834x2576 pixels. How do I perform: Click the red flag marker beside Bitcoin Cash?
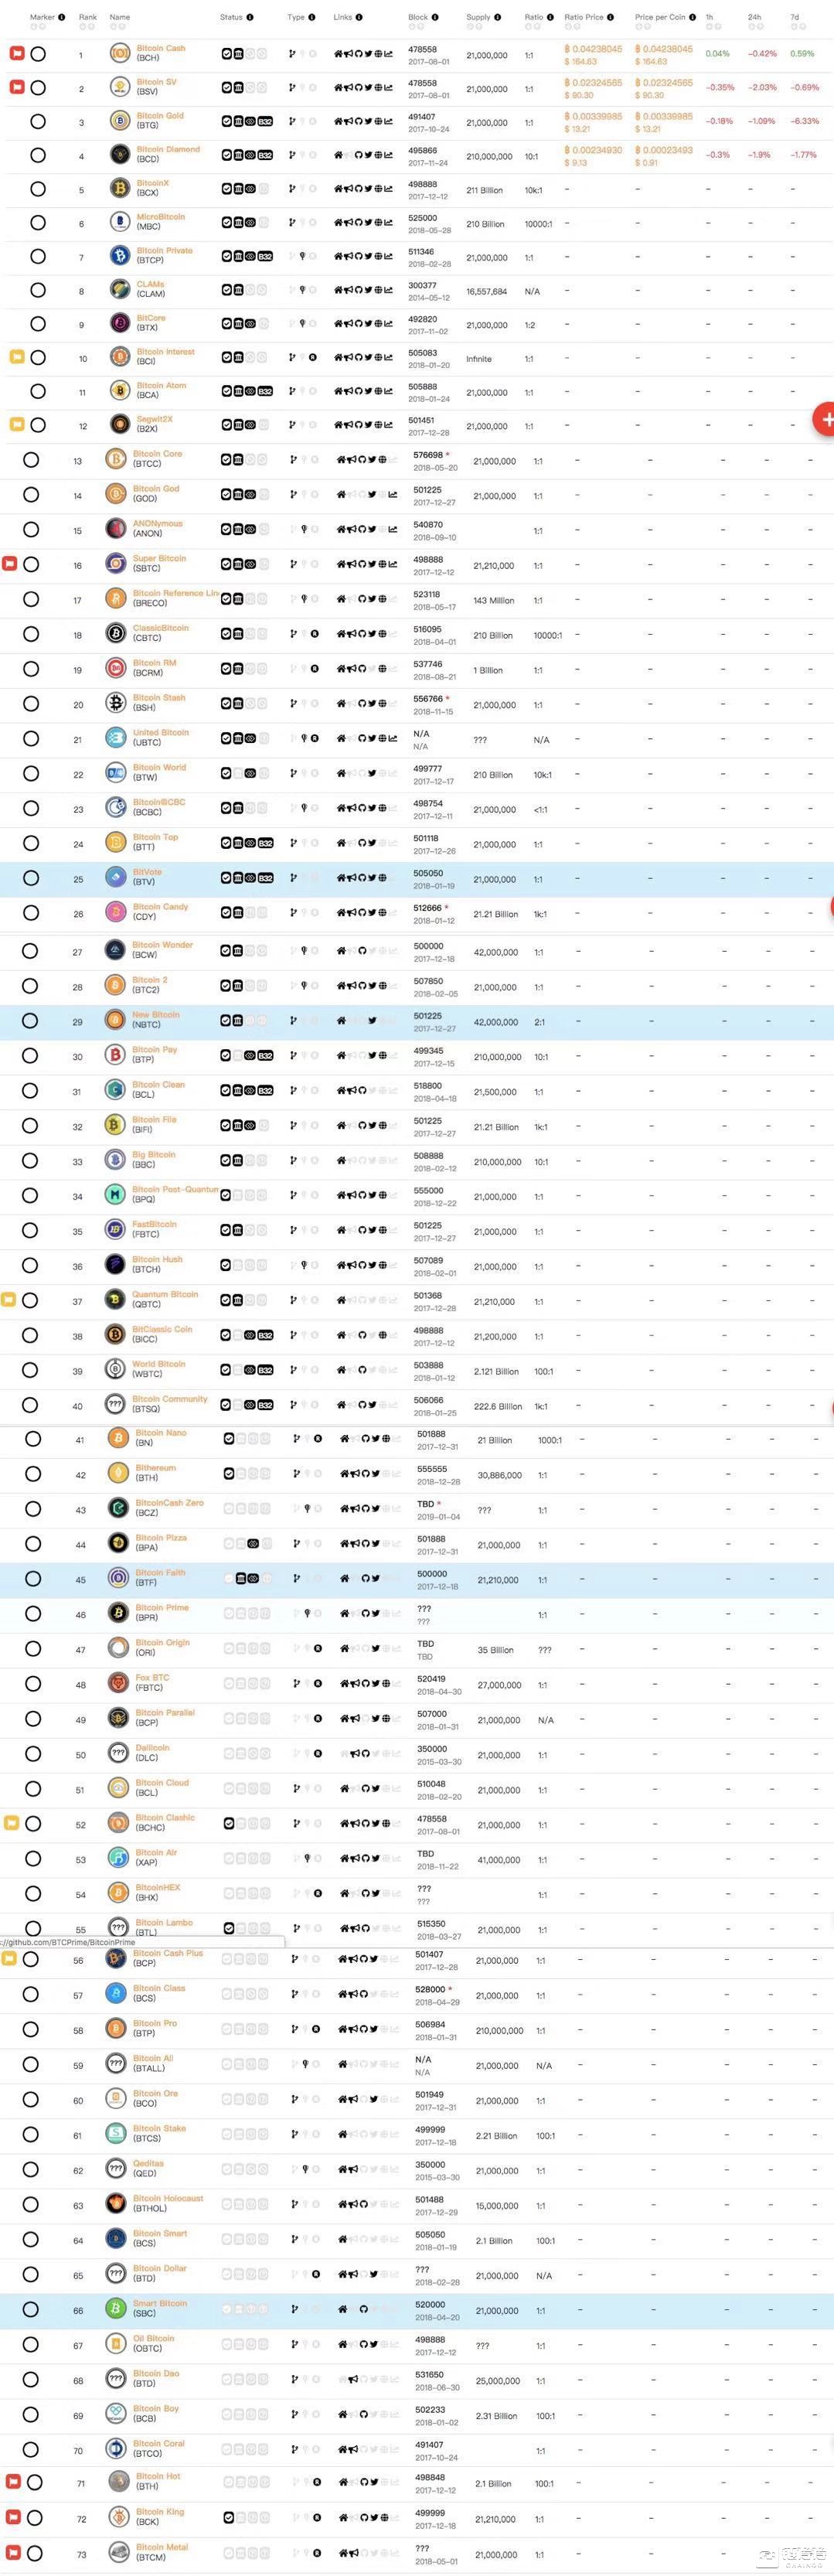click(17, 53)
